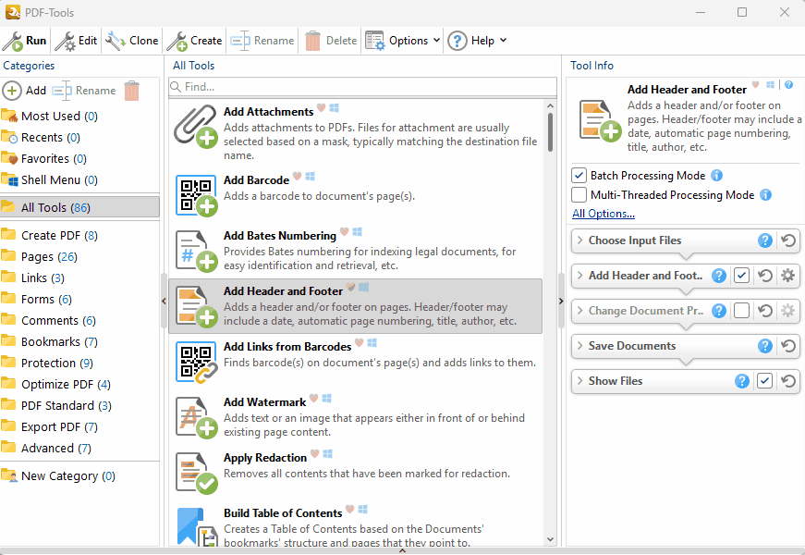Check the Change Document Properties step checkbox

(x=741, y=311)
